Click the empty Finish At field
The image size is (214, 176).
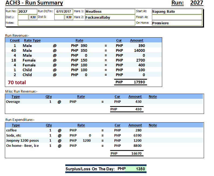[177, 17]
